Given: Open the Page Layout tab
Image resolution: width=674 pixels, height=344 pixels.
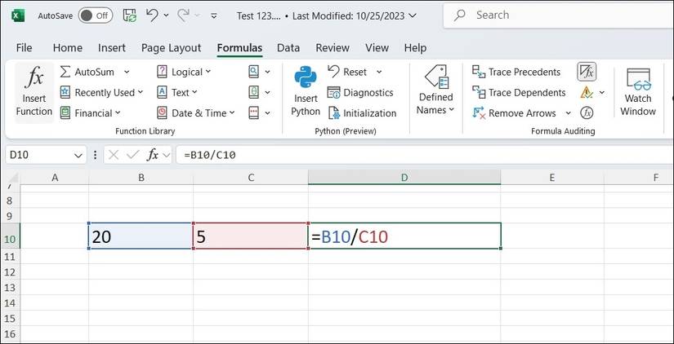Looking at the screenshot, I should 171,48.
